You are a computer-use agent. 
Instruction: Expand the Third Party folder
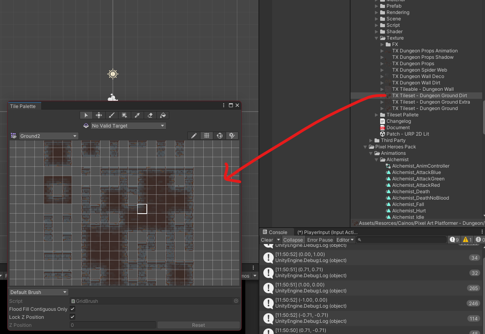[x=371, y=140]
